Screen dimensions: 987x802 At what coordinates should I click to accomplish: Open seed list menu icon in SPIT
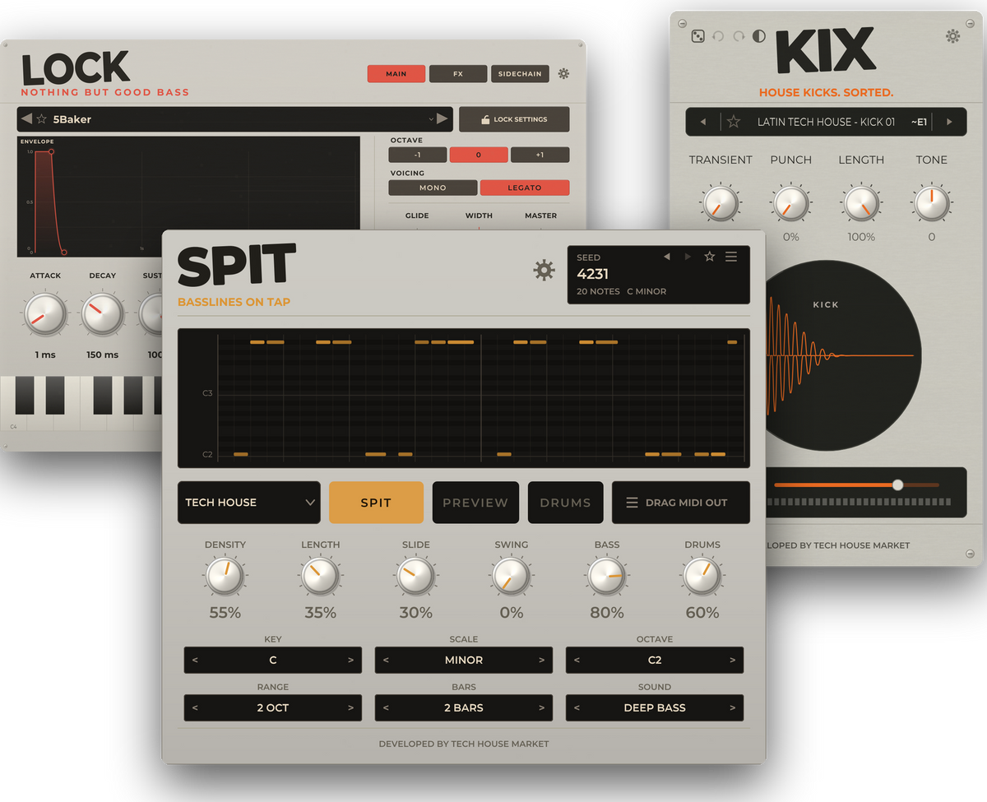(731, 257)
